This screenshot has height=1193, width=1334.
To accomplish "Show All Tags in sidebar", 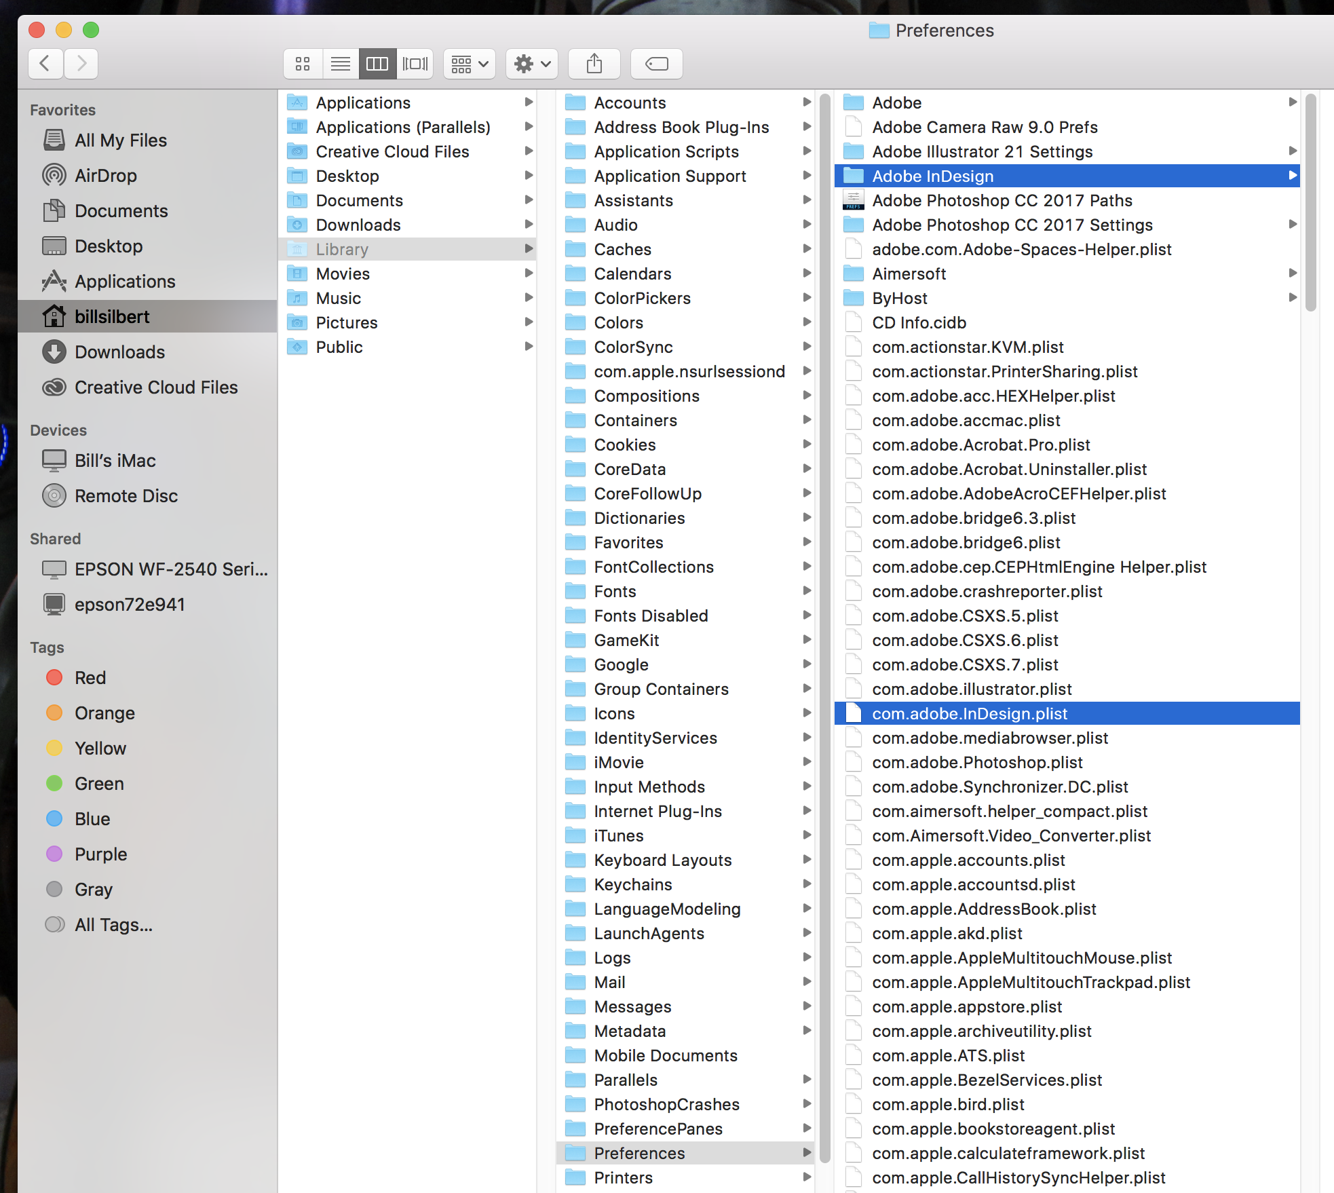I will click(147, 925).
